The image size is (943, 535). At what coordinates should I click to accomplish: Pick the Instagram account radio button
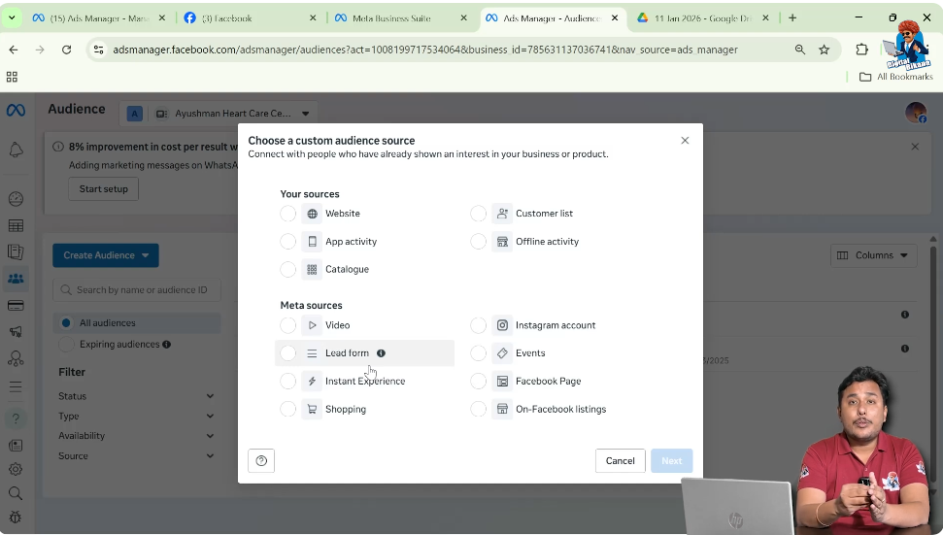click(x=478, y=325)
